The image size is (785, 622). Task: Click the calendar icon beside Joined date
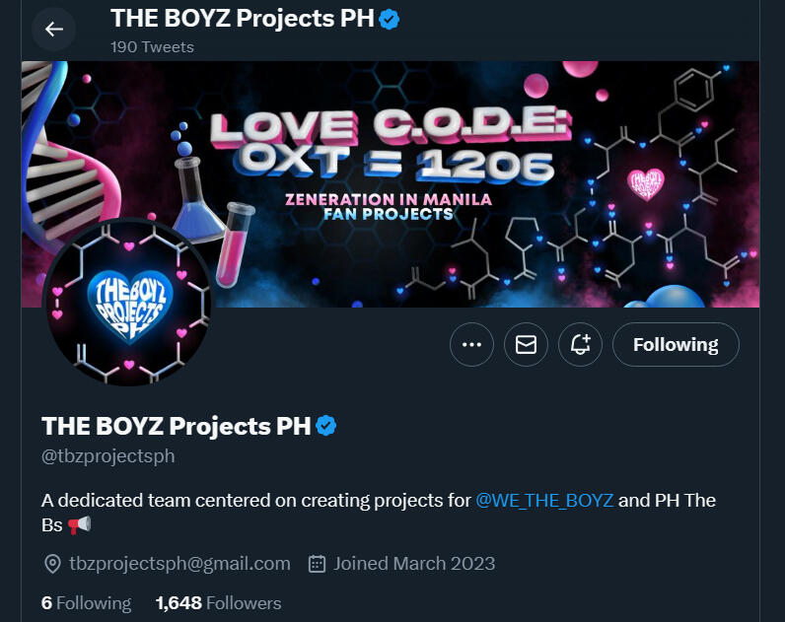(x=317, y=564)
